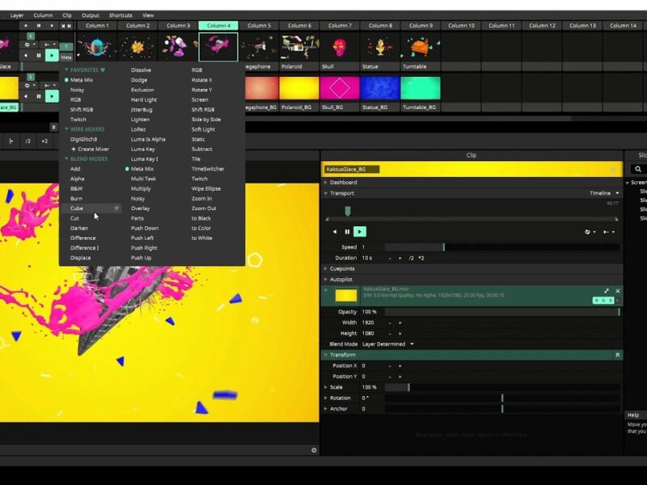647x485 pixels.
Task: Click the composition preview gear icon
Action: [x=314, y=449]
